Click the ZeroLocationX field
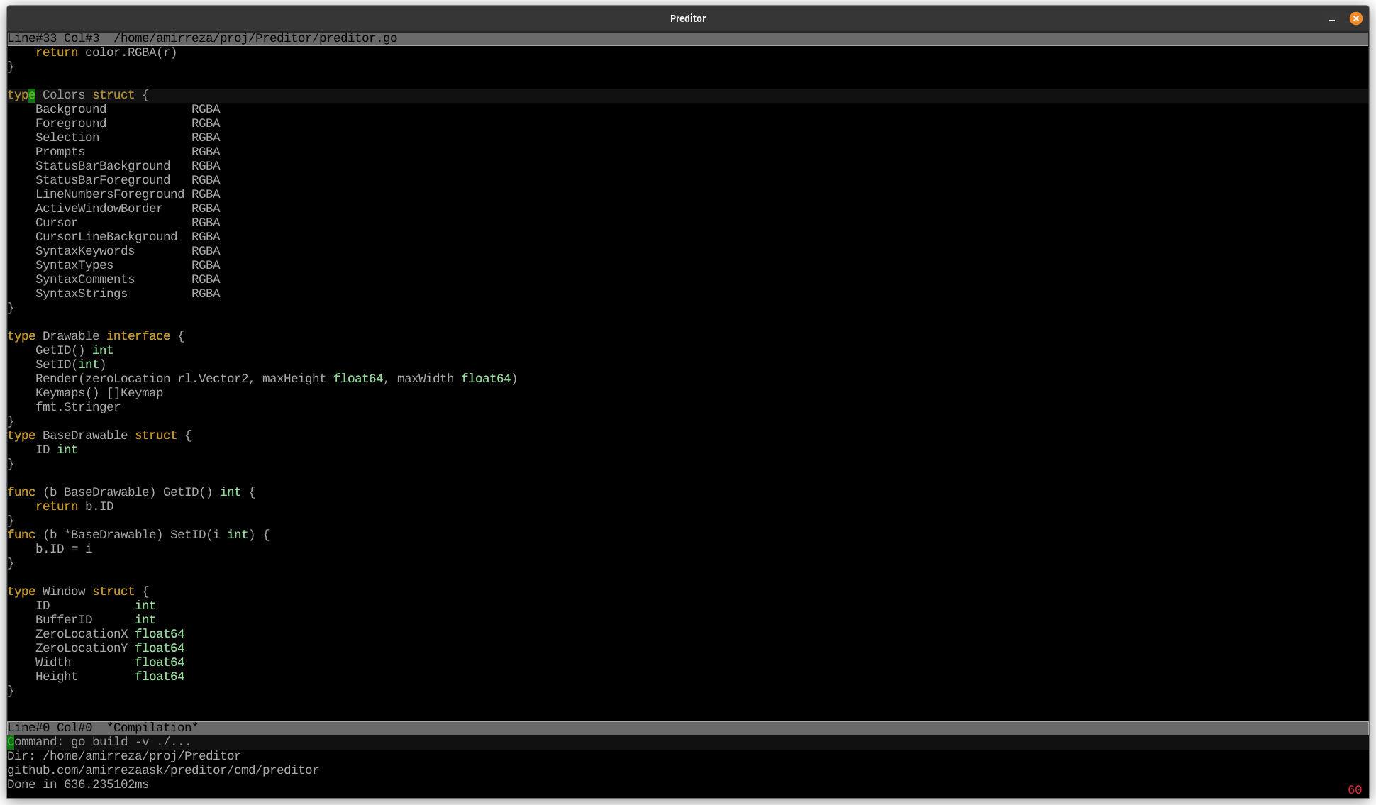The width and height of the screenshot is (1376, 805). click(x=82, y=634)
